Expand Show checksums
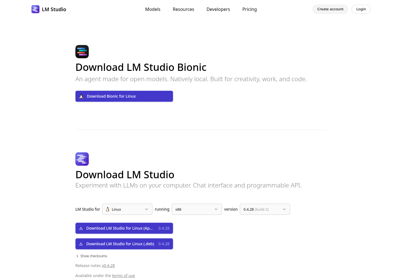The width and height of the screenshot is (402, 279). 91,256
